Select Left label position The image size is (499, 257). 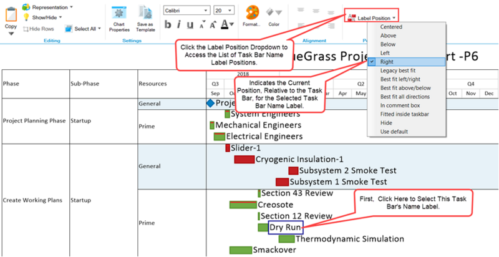(x=407, y=53)
